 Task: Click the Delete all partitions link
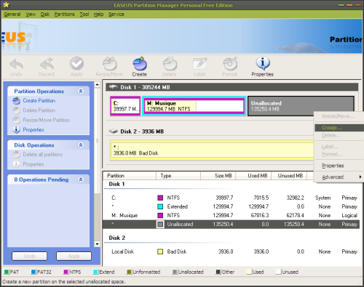[x=43, y=155]
